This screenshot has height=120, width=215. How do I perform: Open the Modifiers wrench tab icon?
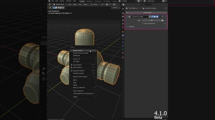123,35
